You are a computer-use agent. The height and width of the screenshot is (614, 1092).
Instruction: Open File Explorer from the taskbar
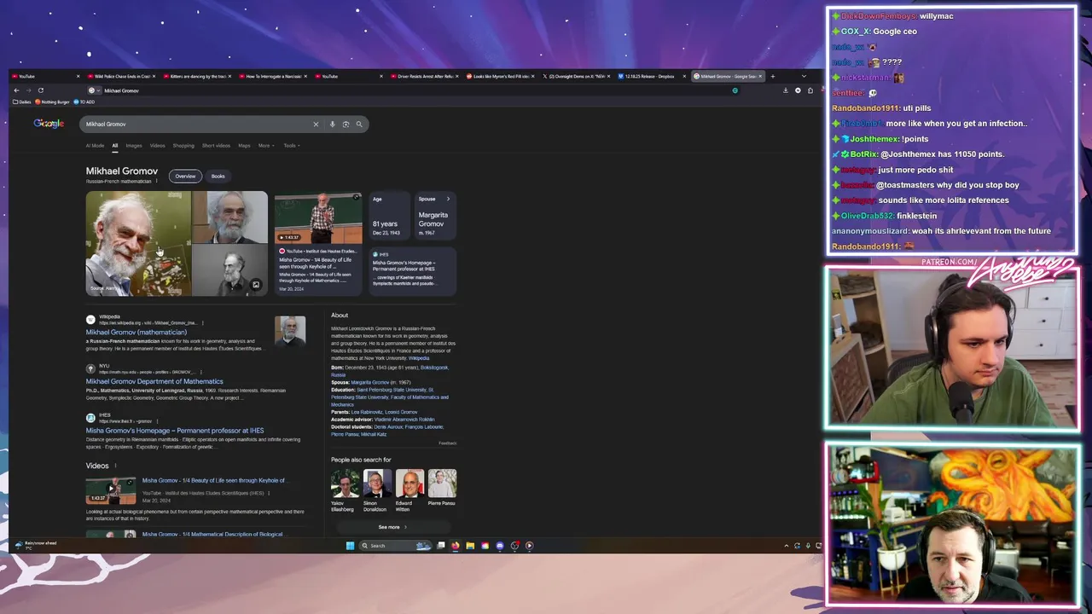pyautogui.click(x=470, y=546)
